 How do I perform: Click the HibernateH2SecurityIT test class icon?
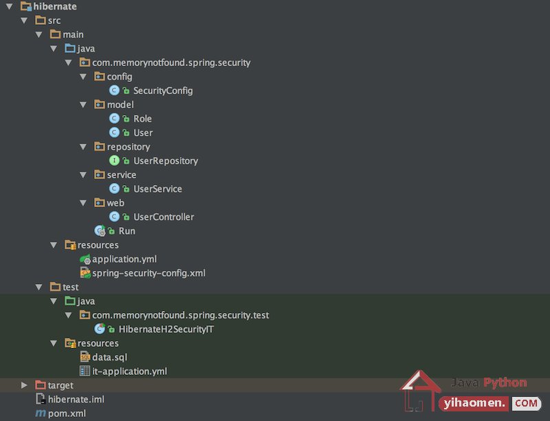(100, 329)
